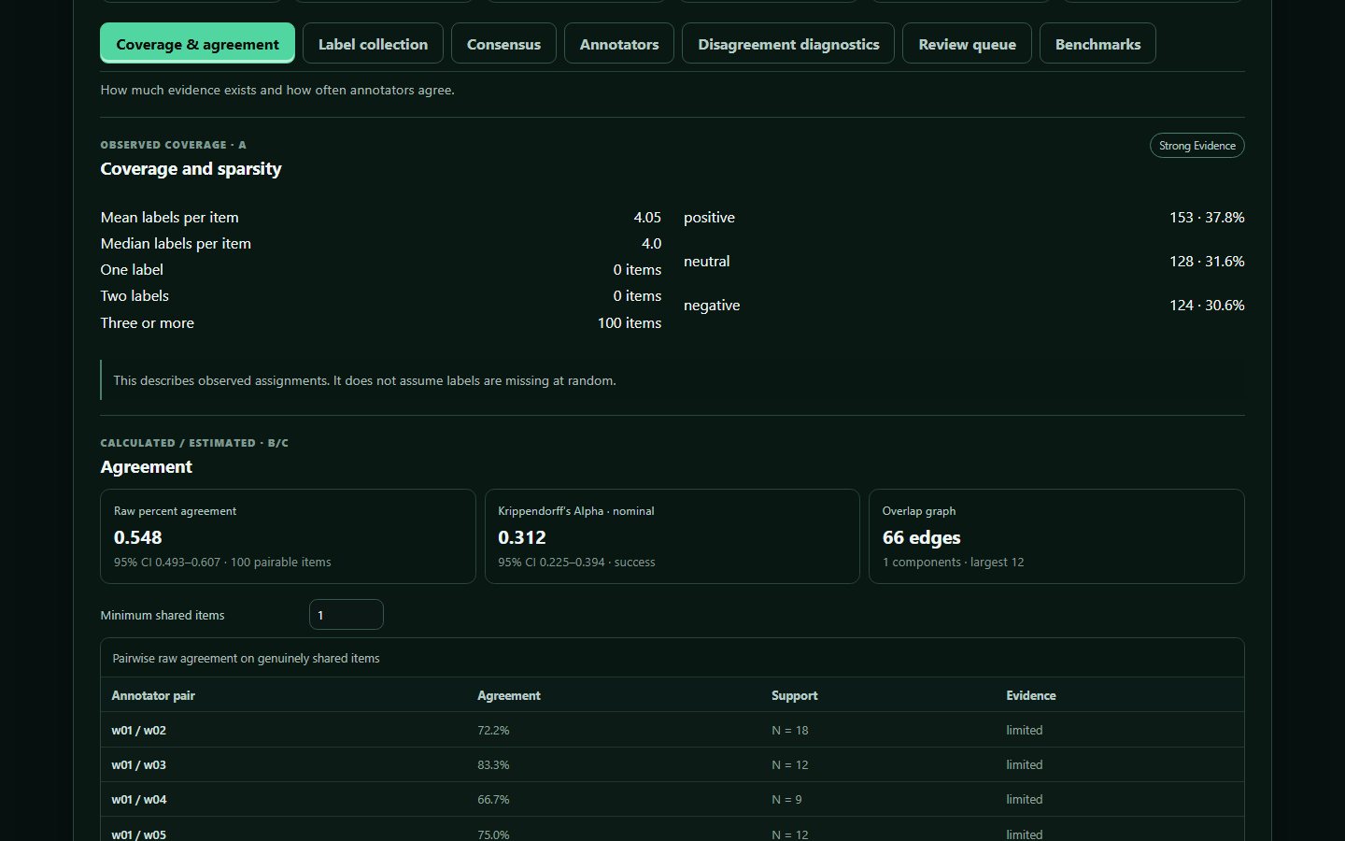Viewport: 1345px width, 841px height.
Task: Click the 66 edges value
Action: click(921, 537)
